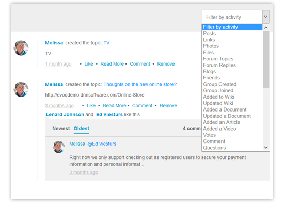
Task: Open Thoughts on the new online store topic
Action: [x=140, y=84]
